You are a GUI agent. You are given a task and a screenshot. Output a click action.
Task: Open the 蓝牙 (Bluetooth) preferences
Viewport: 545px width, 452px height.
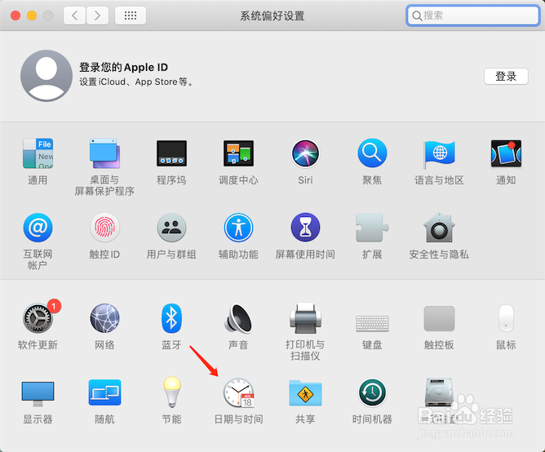pos(171,318)
